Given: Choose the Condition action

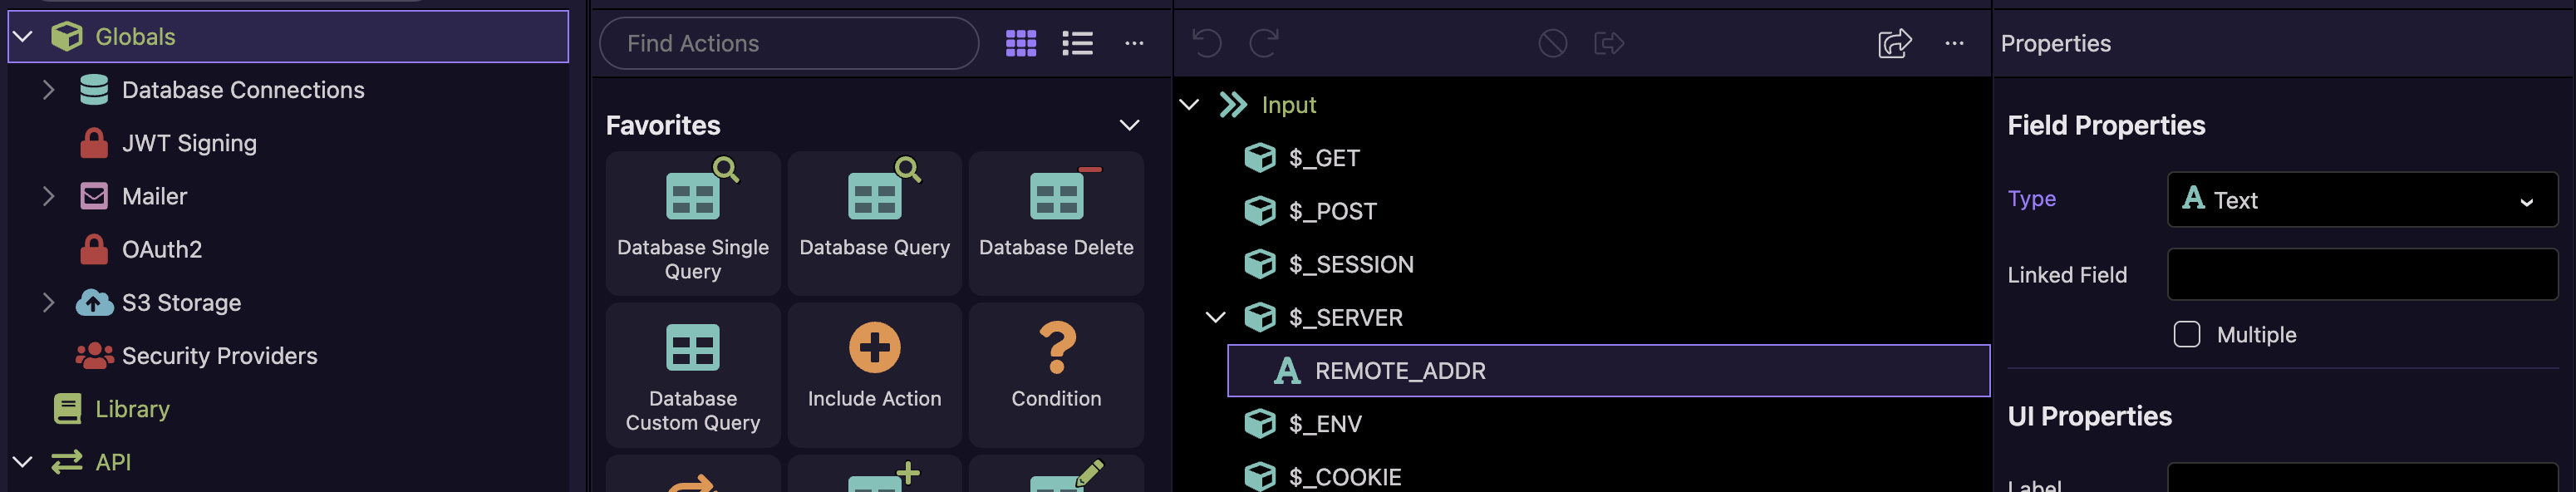Looking at the screenshot, I should click(x=1055, y=375).
